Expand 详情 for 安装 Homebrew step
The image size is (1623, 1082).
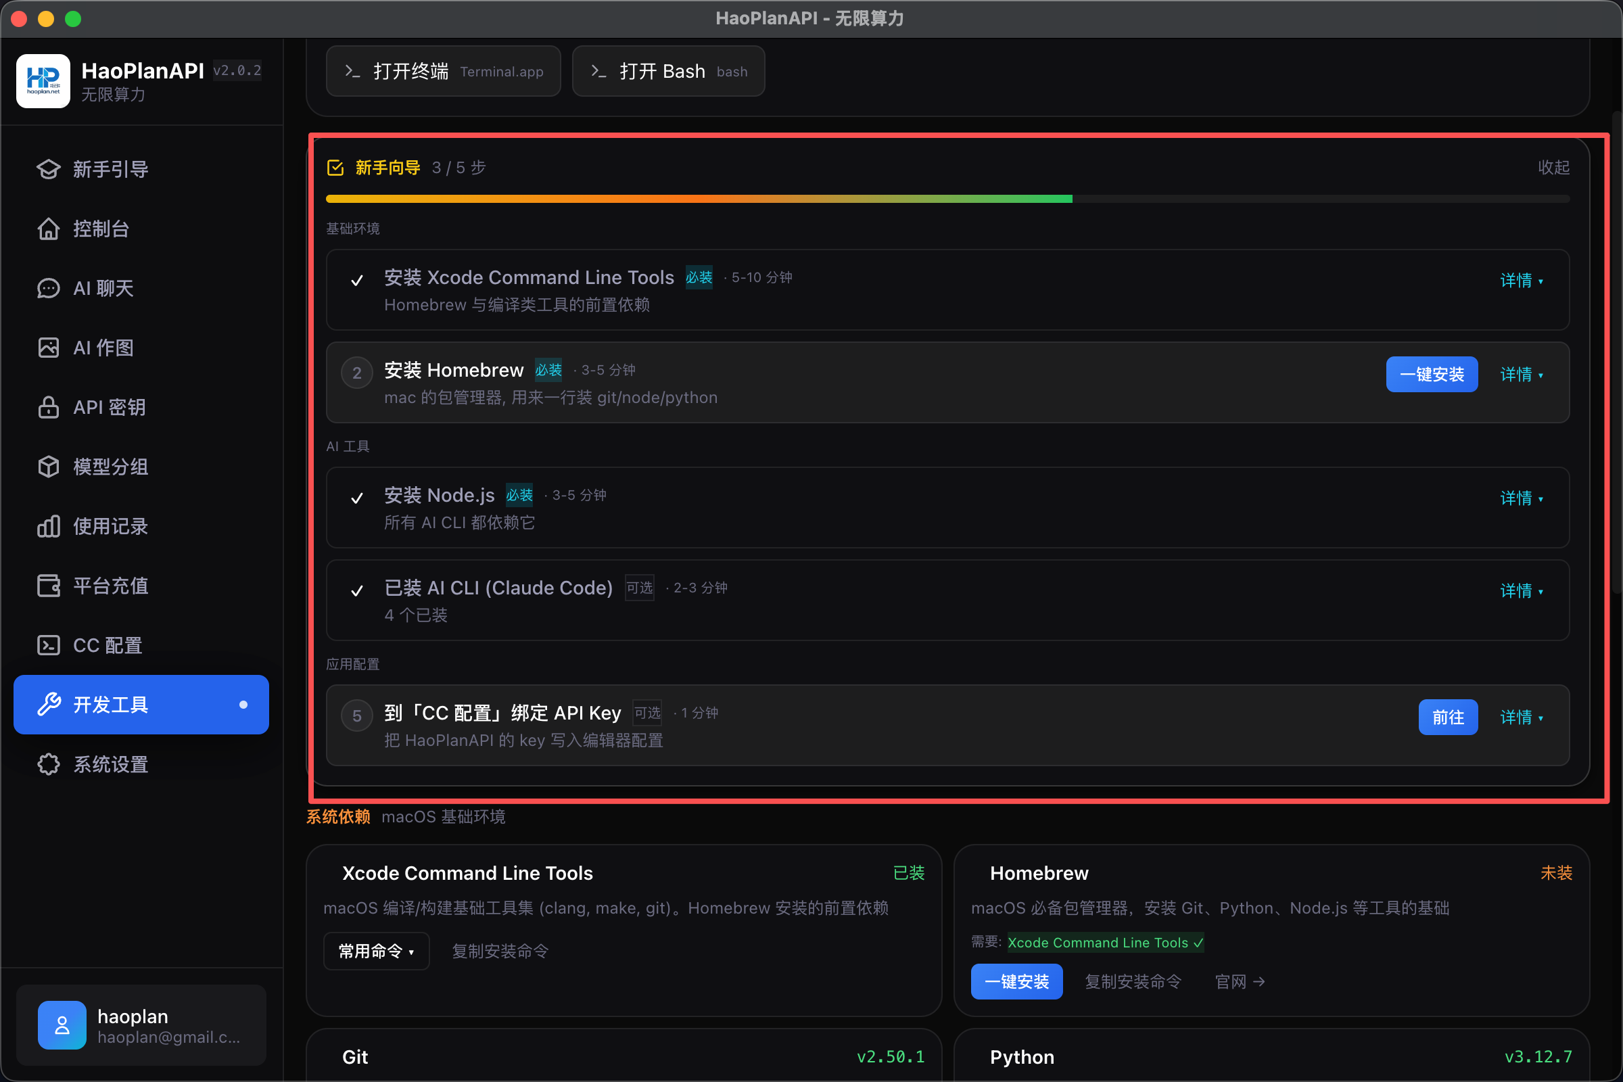[1522, 375]
